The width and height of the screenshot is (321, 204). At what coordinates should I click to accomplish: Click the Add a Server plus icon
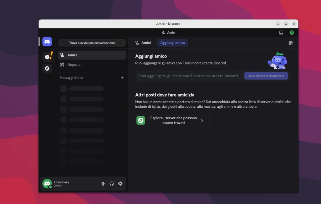pyautogui.click(x=47, y=56)
